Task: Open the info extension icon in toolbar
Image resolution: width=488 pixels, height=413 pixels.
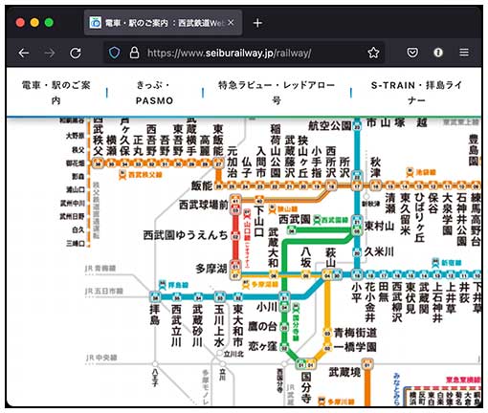Action: point(438,53)
